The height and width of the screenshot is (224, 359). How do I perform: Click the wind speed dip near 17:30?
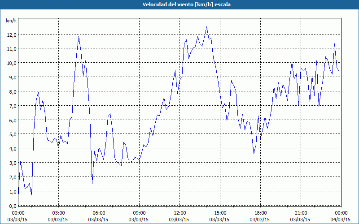254,154
